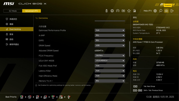The height and width of the screenshot is (101, 179).
Task: Open the EXPO dropdown
Action: (110, 40)
